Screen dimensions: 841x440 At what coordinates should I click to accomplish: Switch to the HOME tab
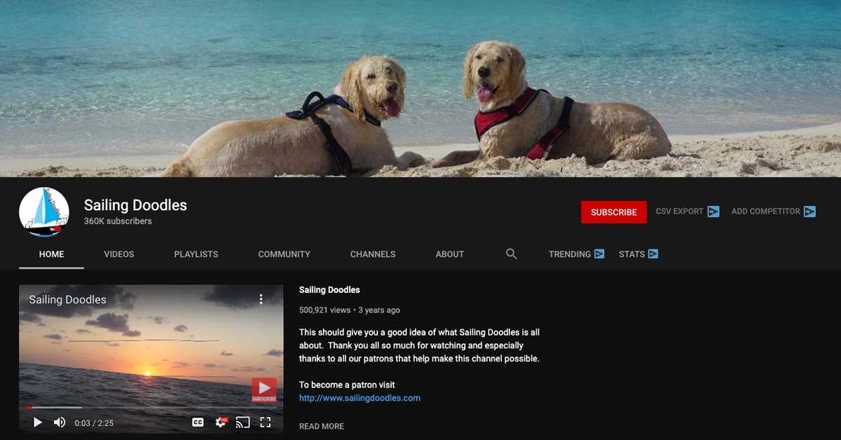52,254
